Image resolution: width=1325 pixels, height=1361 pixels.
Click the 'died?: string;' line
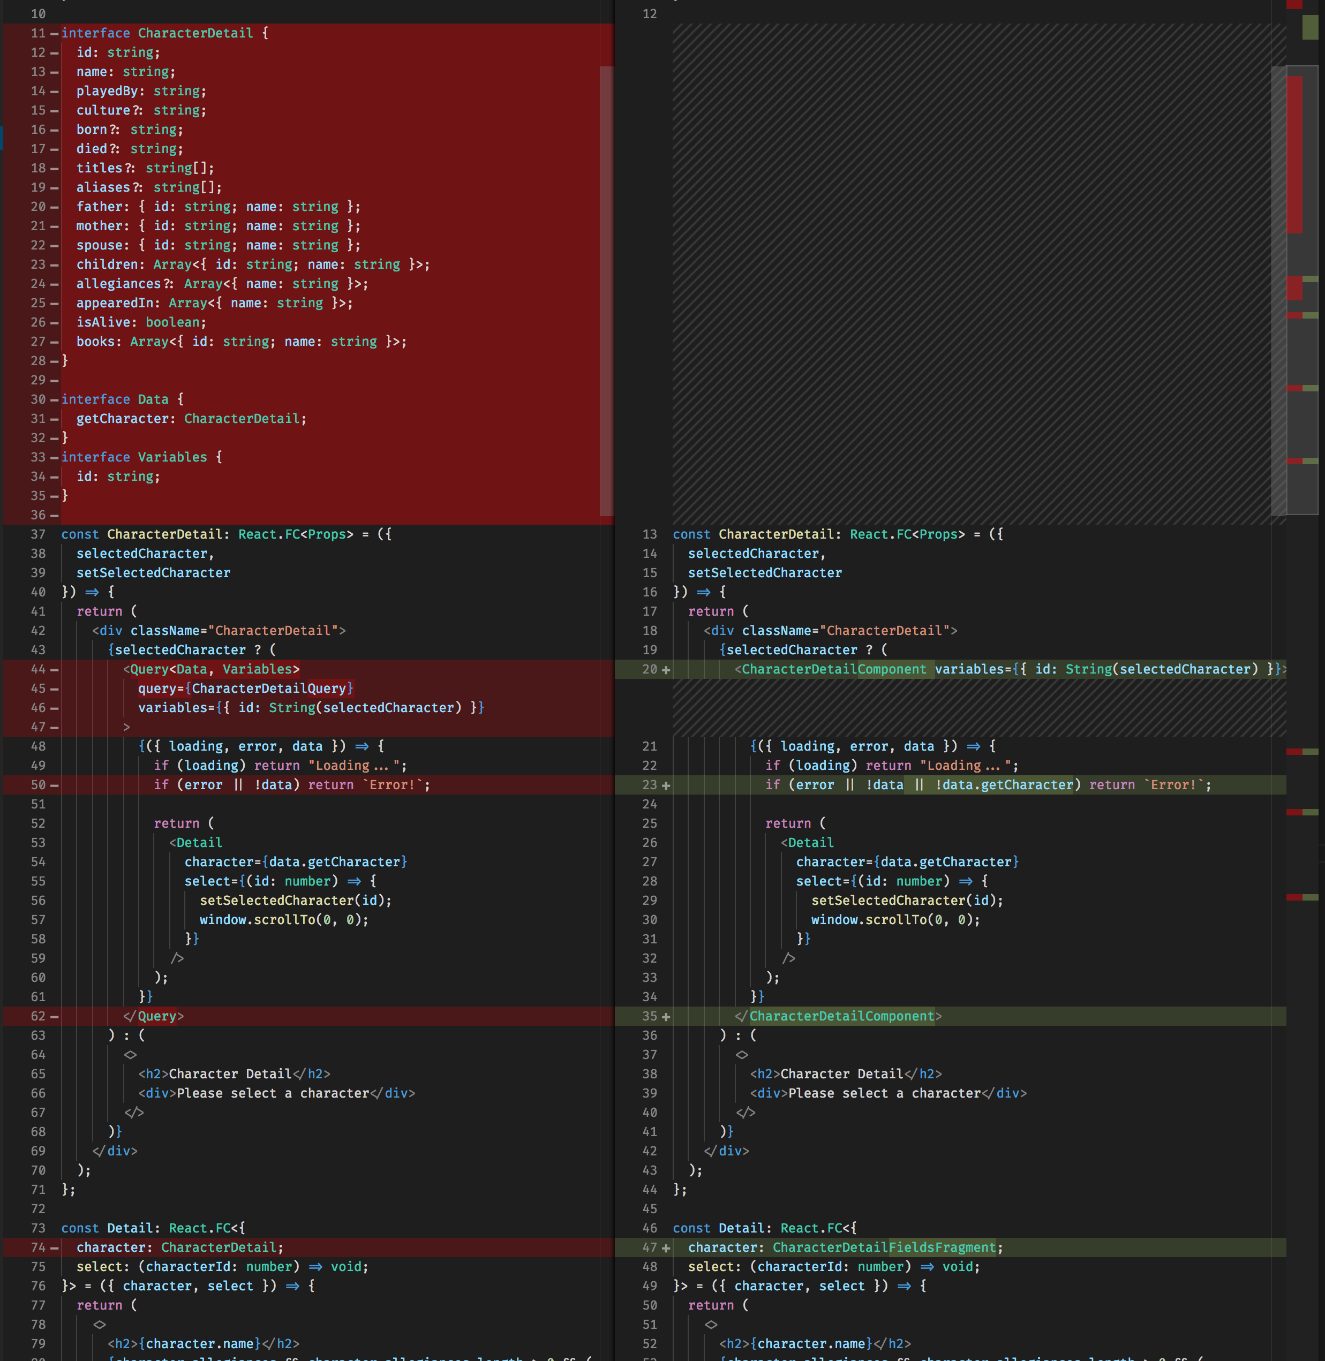click(x=130, y=149)
